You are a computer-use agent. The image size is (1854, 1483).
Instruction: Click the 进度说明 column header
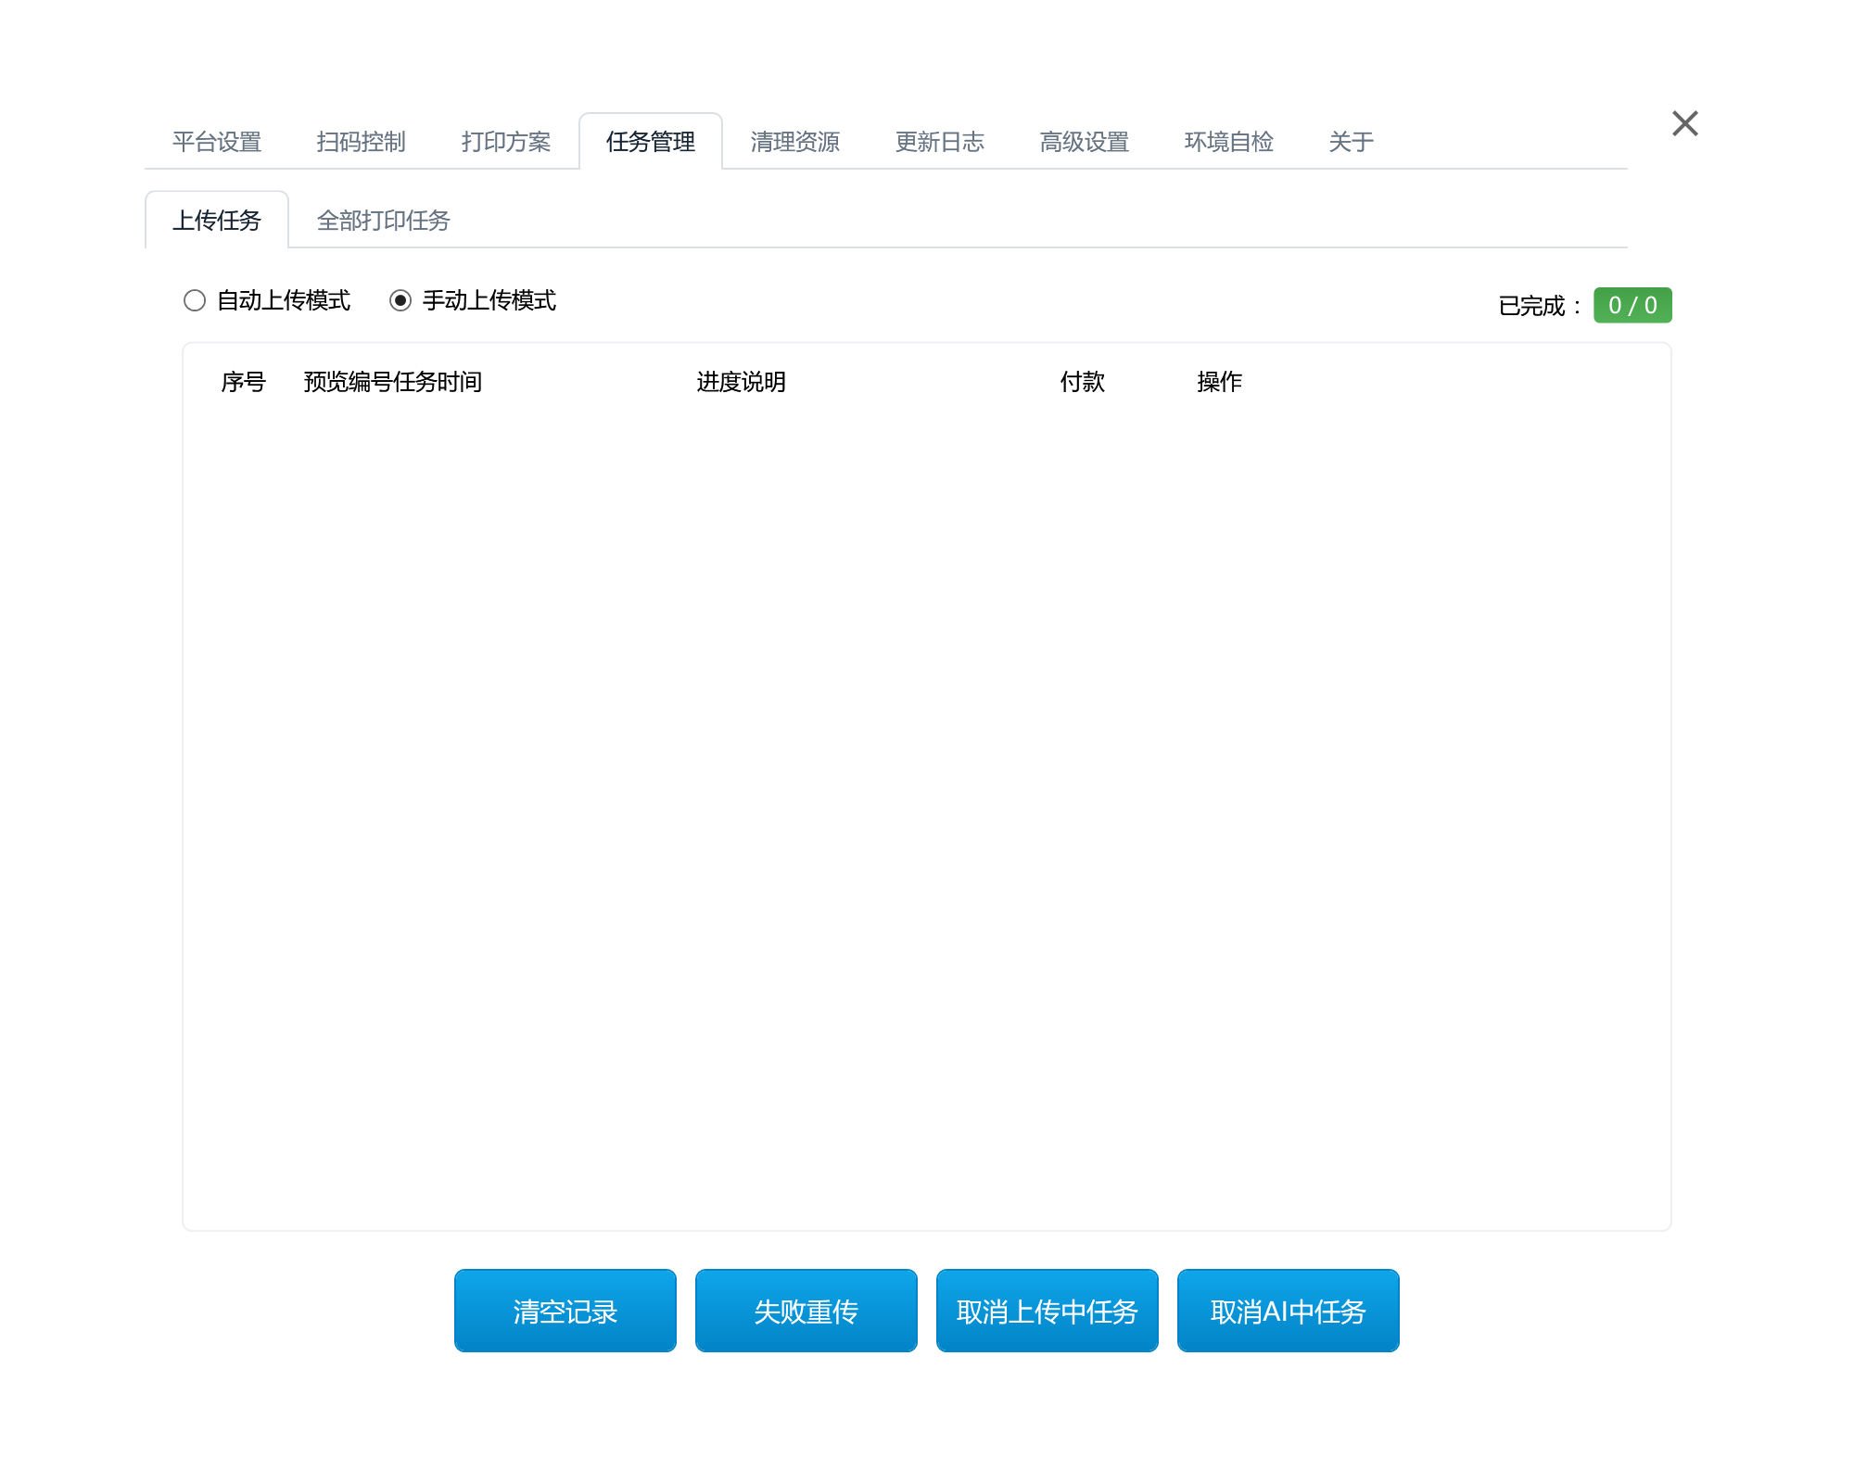(x=742, y=382)
